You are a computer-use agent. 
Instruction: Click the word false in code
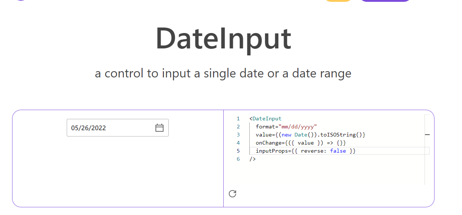(x=338, y=151)
